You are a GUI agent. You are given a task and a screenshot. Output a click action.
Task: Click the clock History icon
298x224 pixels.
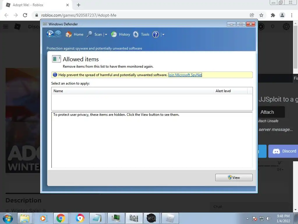(x=114, y=34)
